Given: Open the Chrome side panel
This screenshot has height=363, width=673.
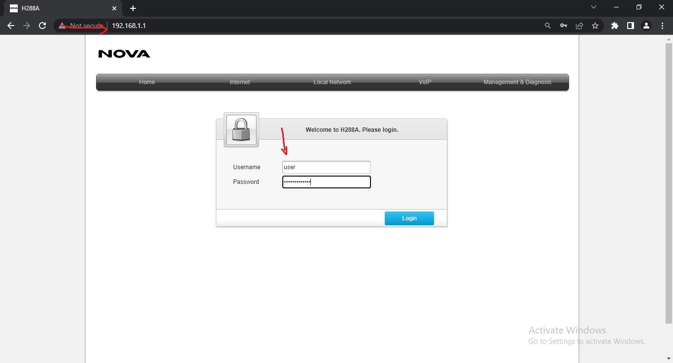Looking at the screenshot, I should tap(630, 26).
